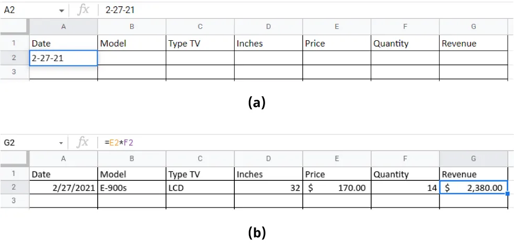Screen dimensions: 514x243
Task: Click the fx icon beside the =E2*F2 formula
Action: [x=83, y=142]
